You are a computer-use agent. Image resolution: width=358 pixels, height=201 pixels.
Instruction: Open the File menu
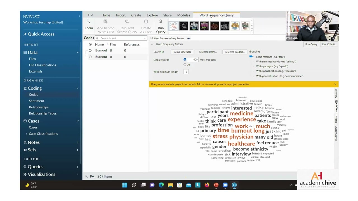(x=90, y=15)
